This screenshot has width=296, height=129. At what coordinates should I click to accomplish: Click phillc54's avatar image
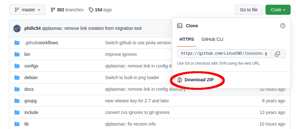click(x=17, y=29)
